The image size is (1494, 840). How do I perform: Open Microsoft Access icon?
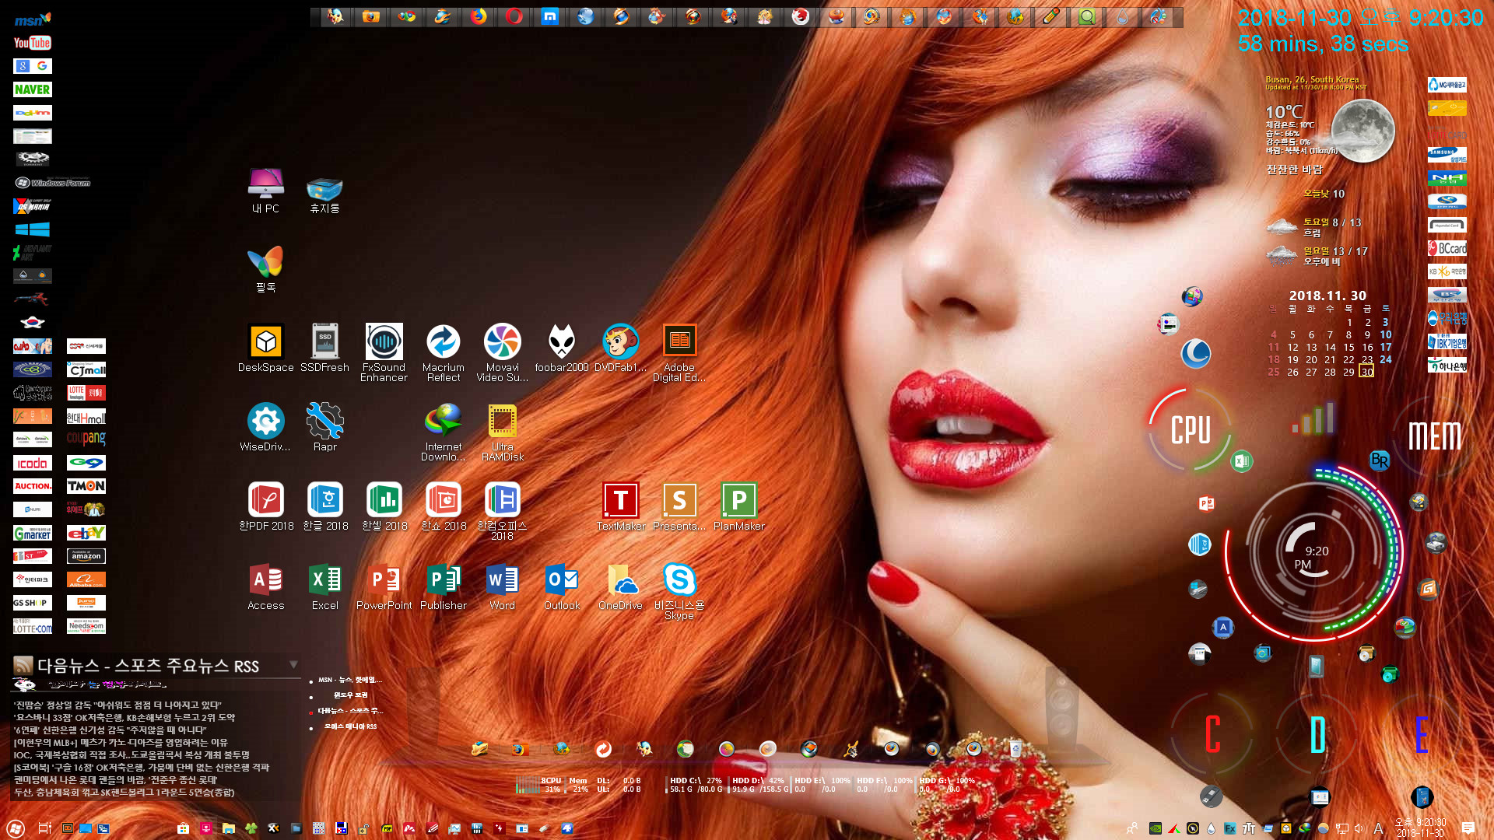click(x=266, y=586)
